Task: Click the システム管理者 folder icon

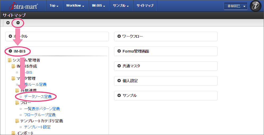Action: coord(10,60)
